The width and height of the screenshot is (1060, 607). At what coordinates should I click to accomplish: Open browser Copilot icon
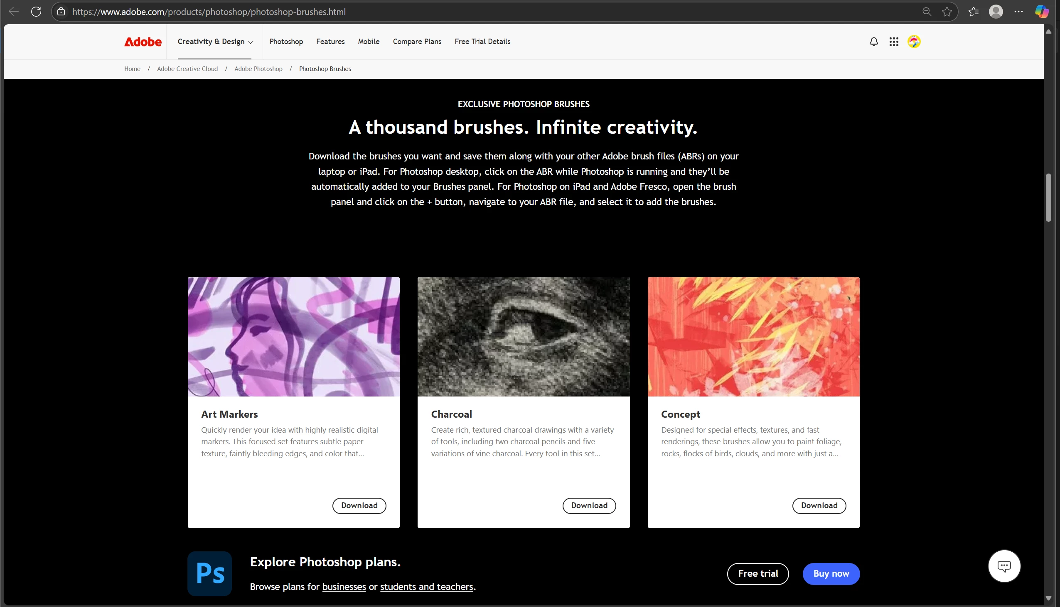[1042, 12]
